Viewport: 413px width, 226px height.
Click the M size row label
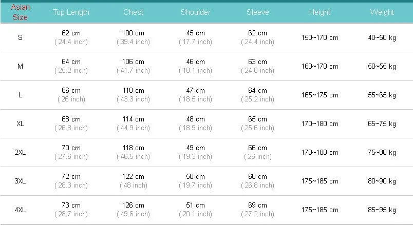coord(20,66)
